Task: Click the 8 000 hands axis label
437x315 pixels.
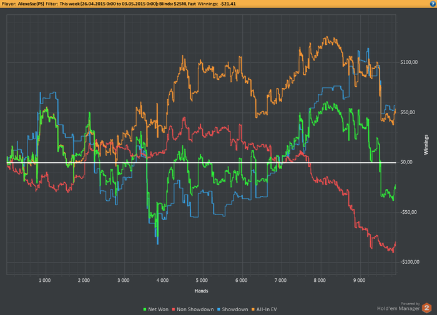Action: 320,281
